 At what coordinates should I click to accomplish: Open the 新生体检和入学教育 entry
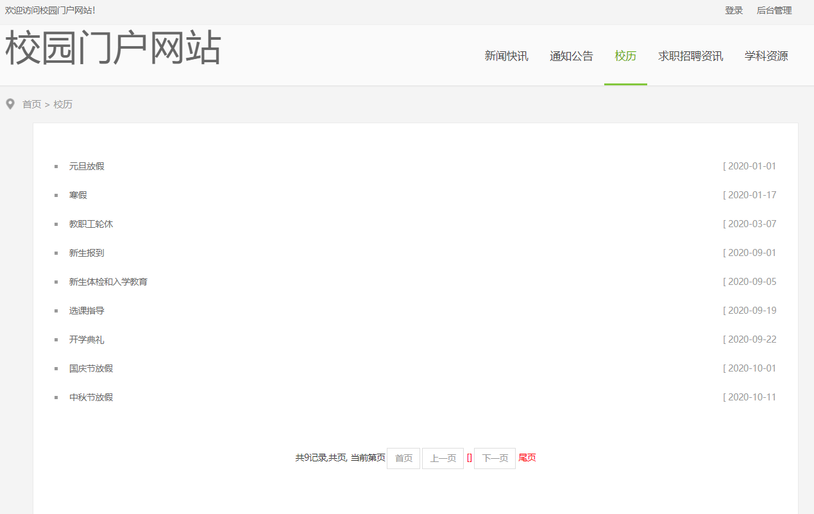pos(108,282)
